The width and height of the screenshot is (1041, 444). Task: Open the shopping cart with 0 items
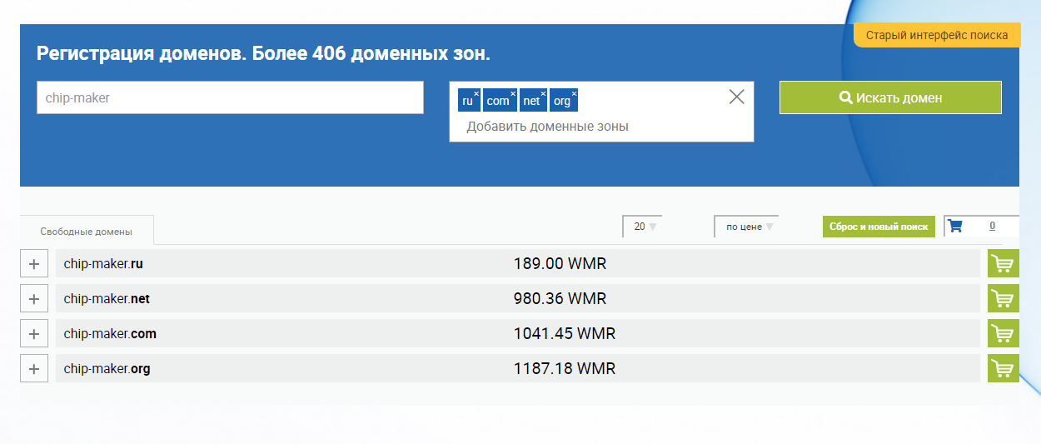(x=955, y=227)
